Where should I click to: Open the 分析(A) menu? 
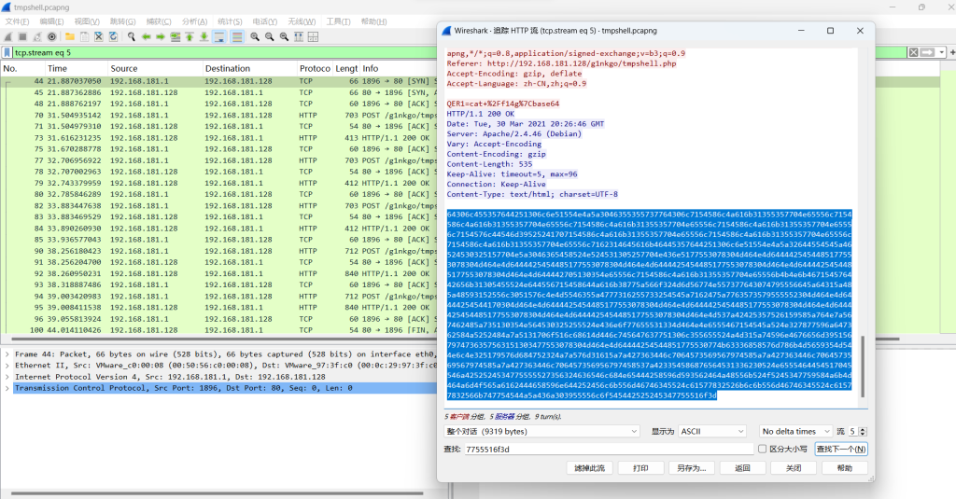(195, 21)
